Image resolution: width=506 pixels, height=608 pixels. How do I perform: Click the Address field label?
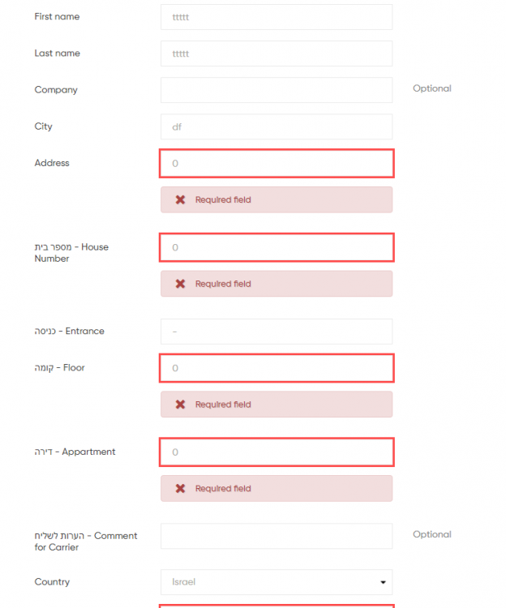pyautogui.click(x=52, y=163)
